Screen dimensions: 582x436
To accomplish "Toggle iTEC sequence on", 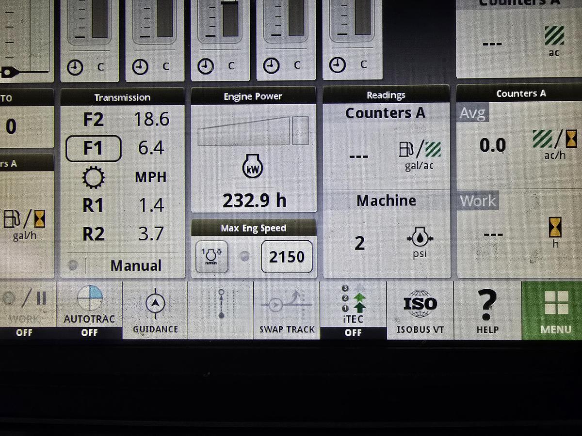I will (x=353, y=310).
